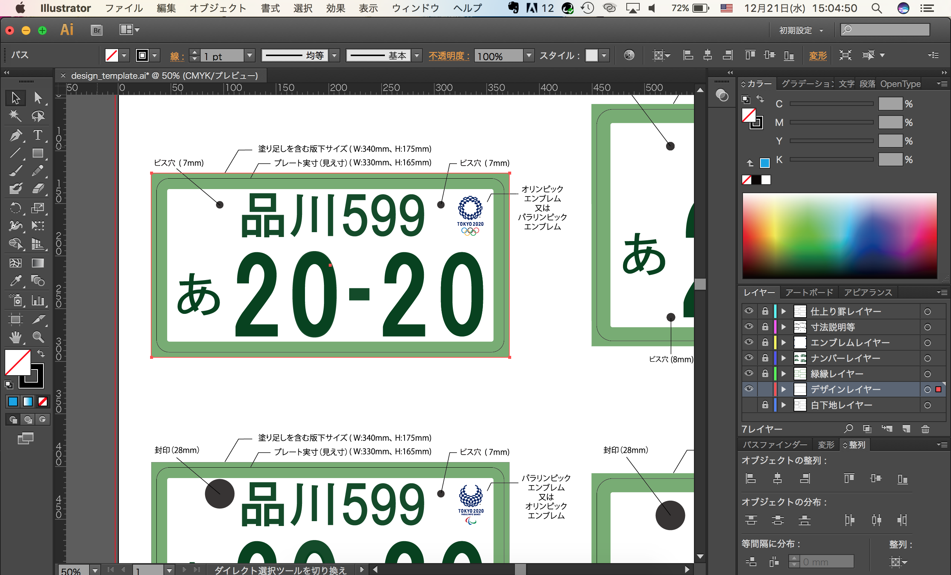Screen dimensions: 951x575
Task: Open the ファイル menu
Action: [x=124, y=8]
